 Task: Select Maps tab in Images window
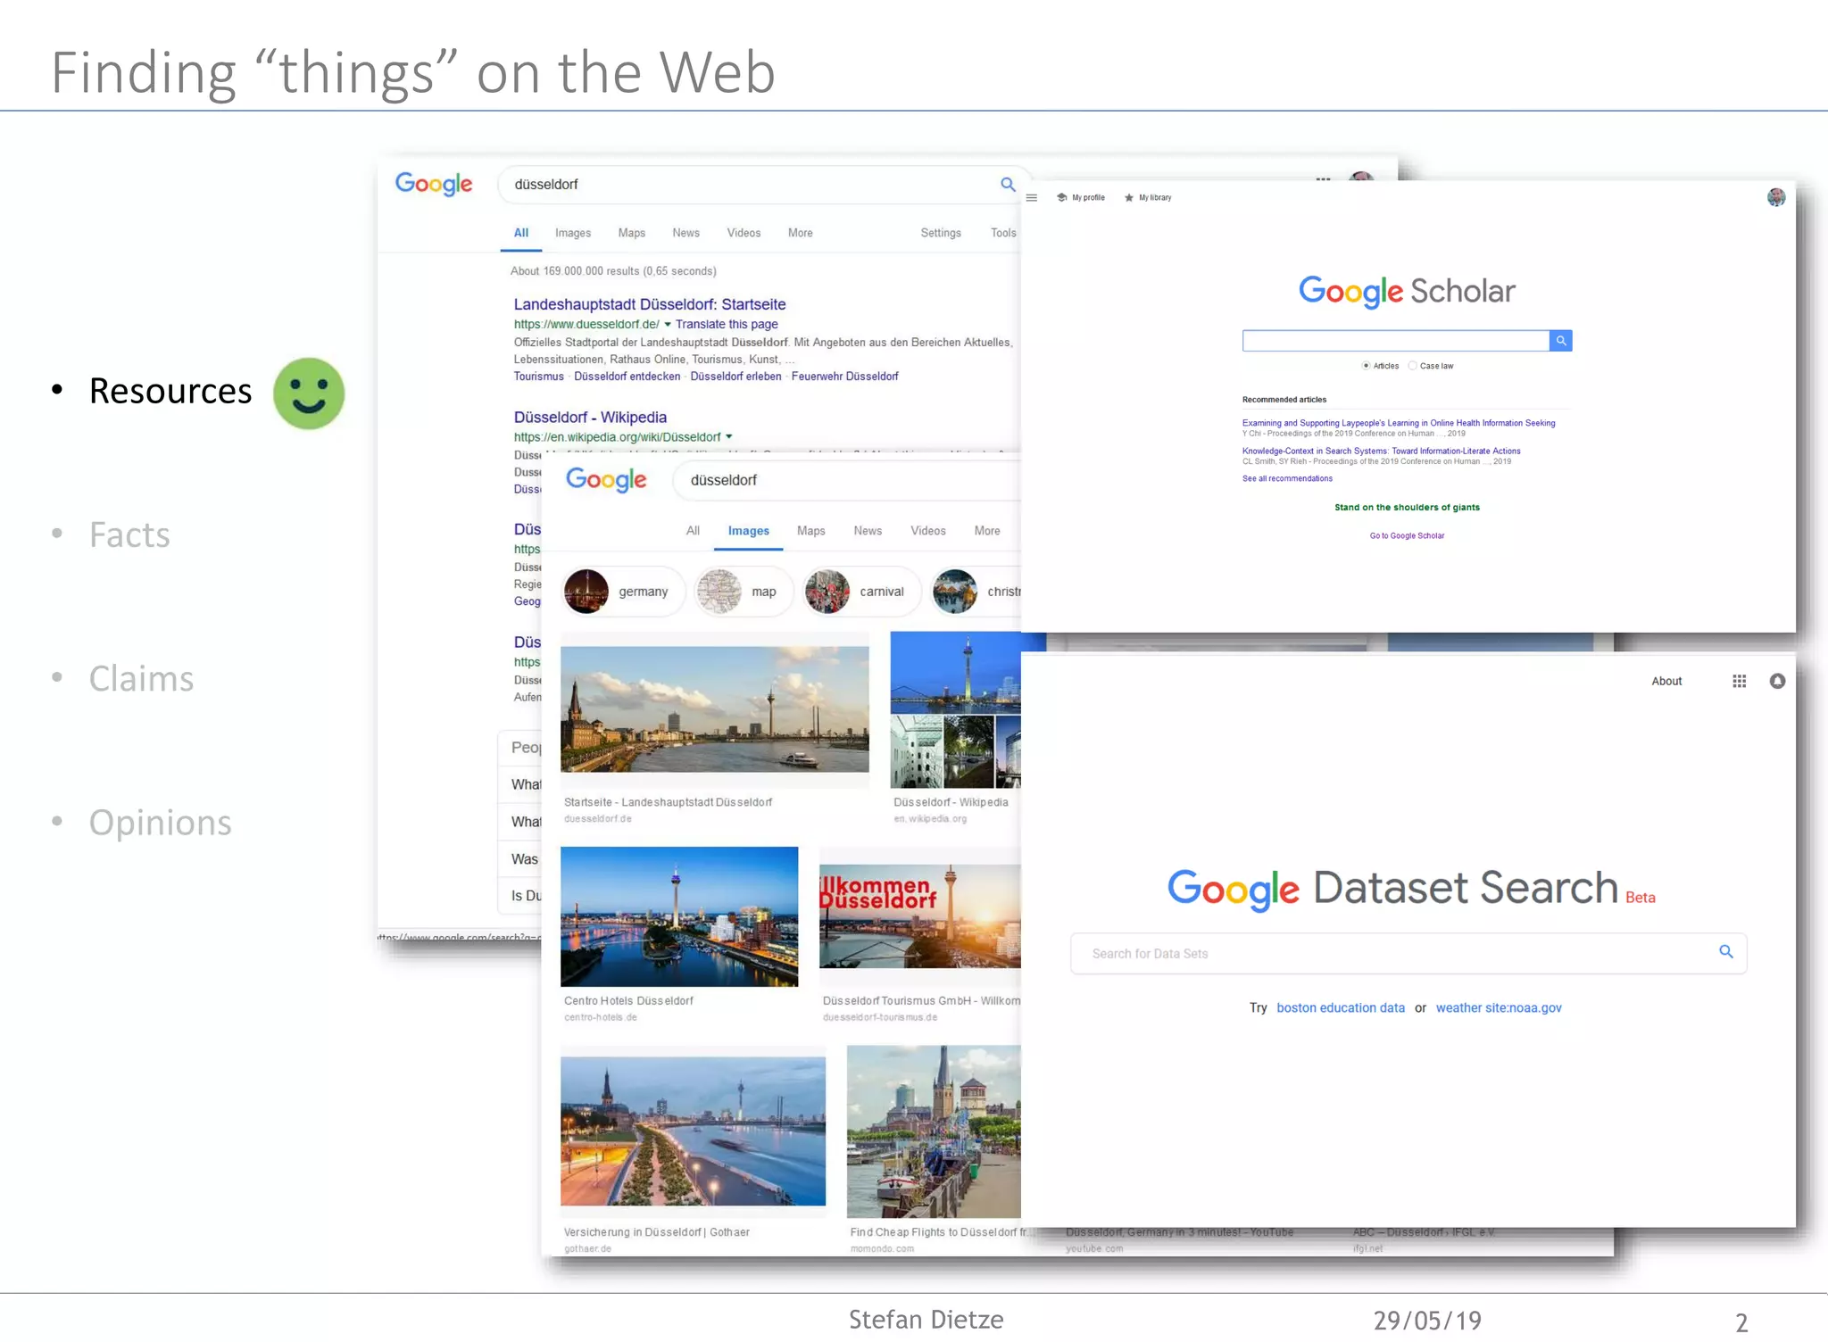(811, 531)
